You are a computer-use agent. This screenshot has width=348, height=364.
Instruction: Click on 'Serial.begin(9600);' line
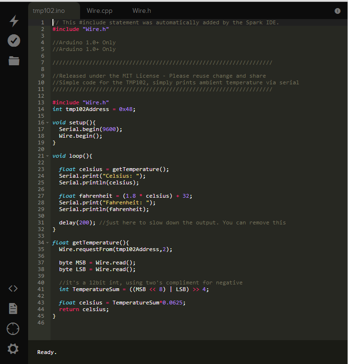coord(91,129)
